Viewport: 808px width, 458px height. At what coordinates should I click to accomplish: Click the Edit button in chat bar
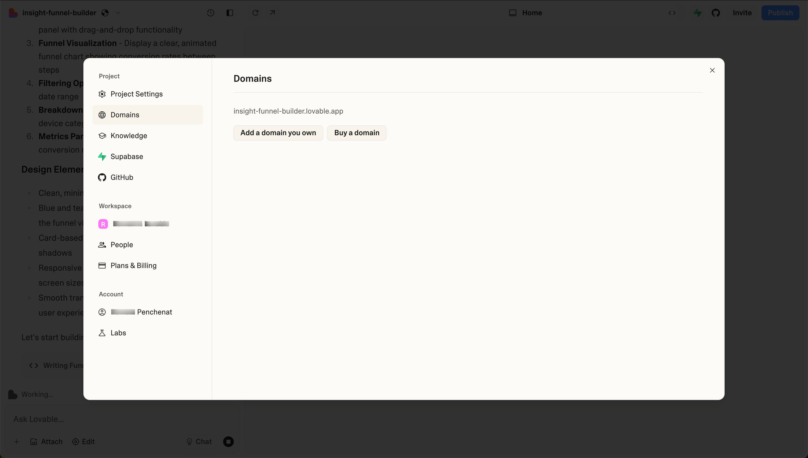pyautogui.click(x=83, y=442)
